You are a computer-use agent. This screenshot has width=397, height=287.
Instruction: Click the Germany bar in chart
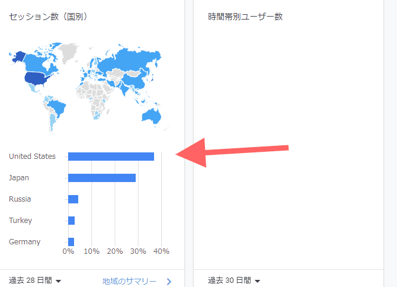tap(71, 242)
